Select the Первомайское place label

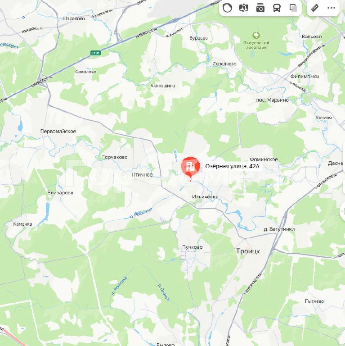(58, 131)
